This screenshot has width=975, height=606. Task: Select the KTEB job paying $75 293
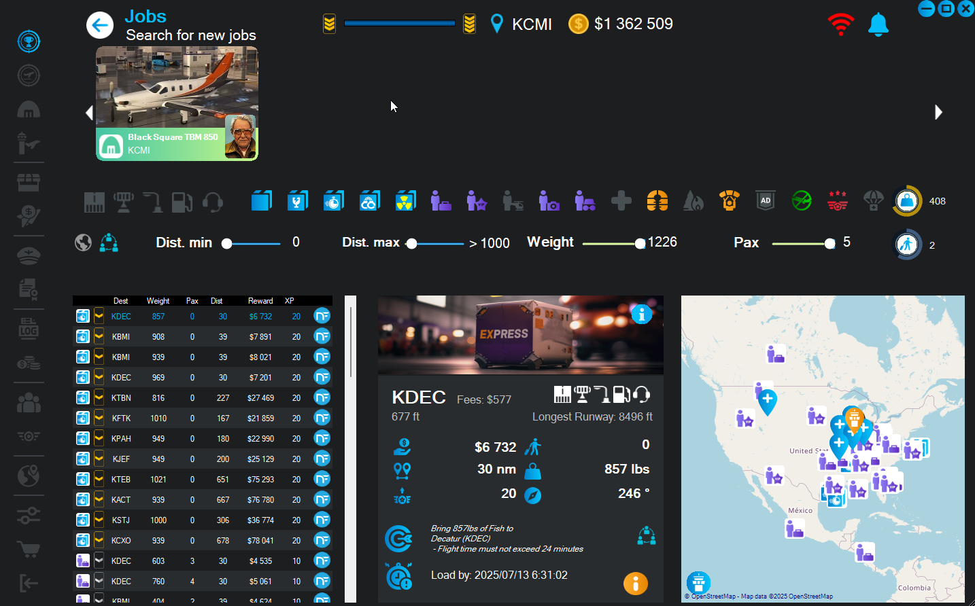pyautogui.click(x=203, y=479)
